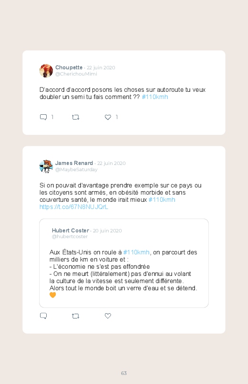Open Choupette's profile avatar
248x384 pixels.
coord(46,71)
